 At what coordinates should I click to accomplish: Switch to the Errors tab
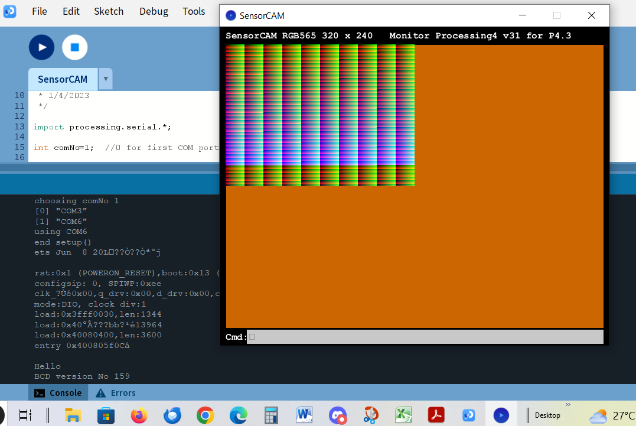124,392
